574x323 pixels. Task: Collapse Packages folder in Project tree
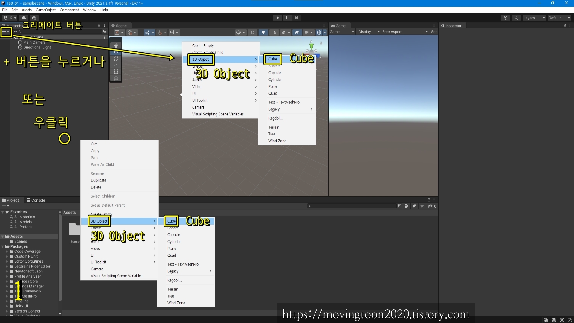point(3,246)
